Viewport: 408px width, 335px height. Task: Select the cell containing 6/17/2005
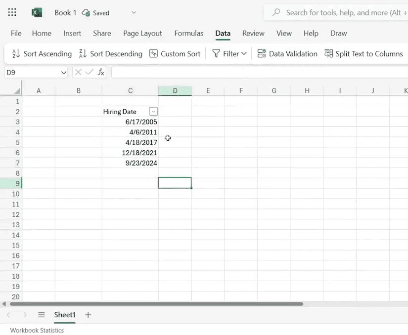coord(130,122)
